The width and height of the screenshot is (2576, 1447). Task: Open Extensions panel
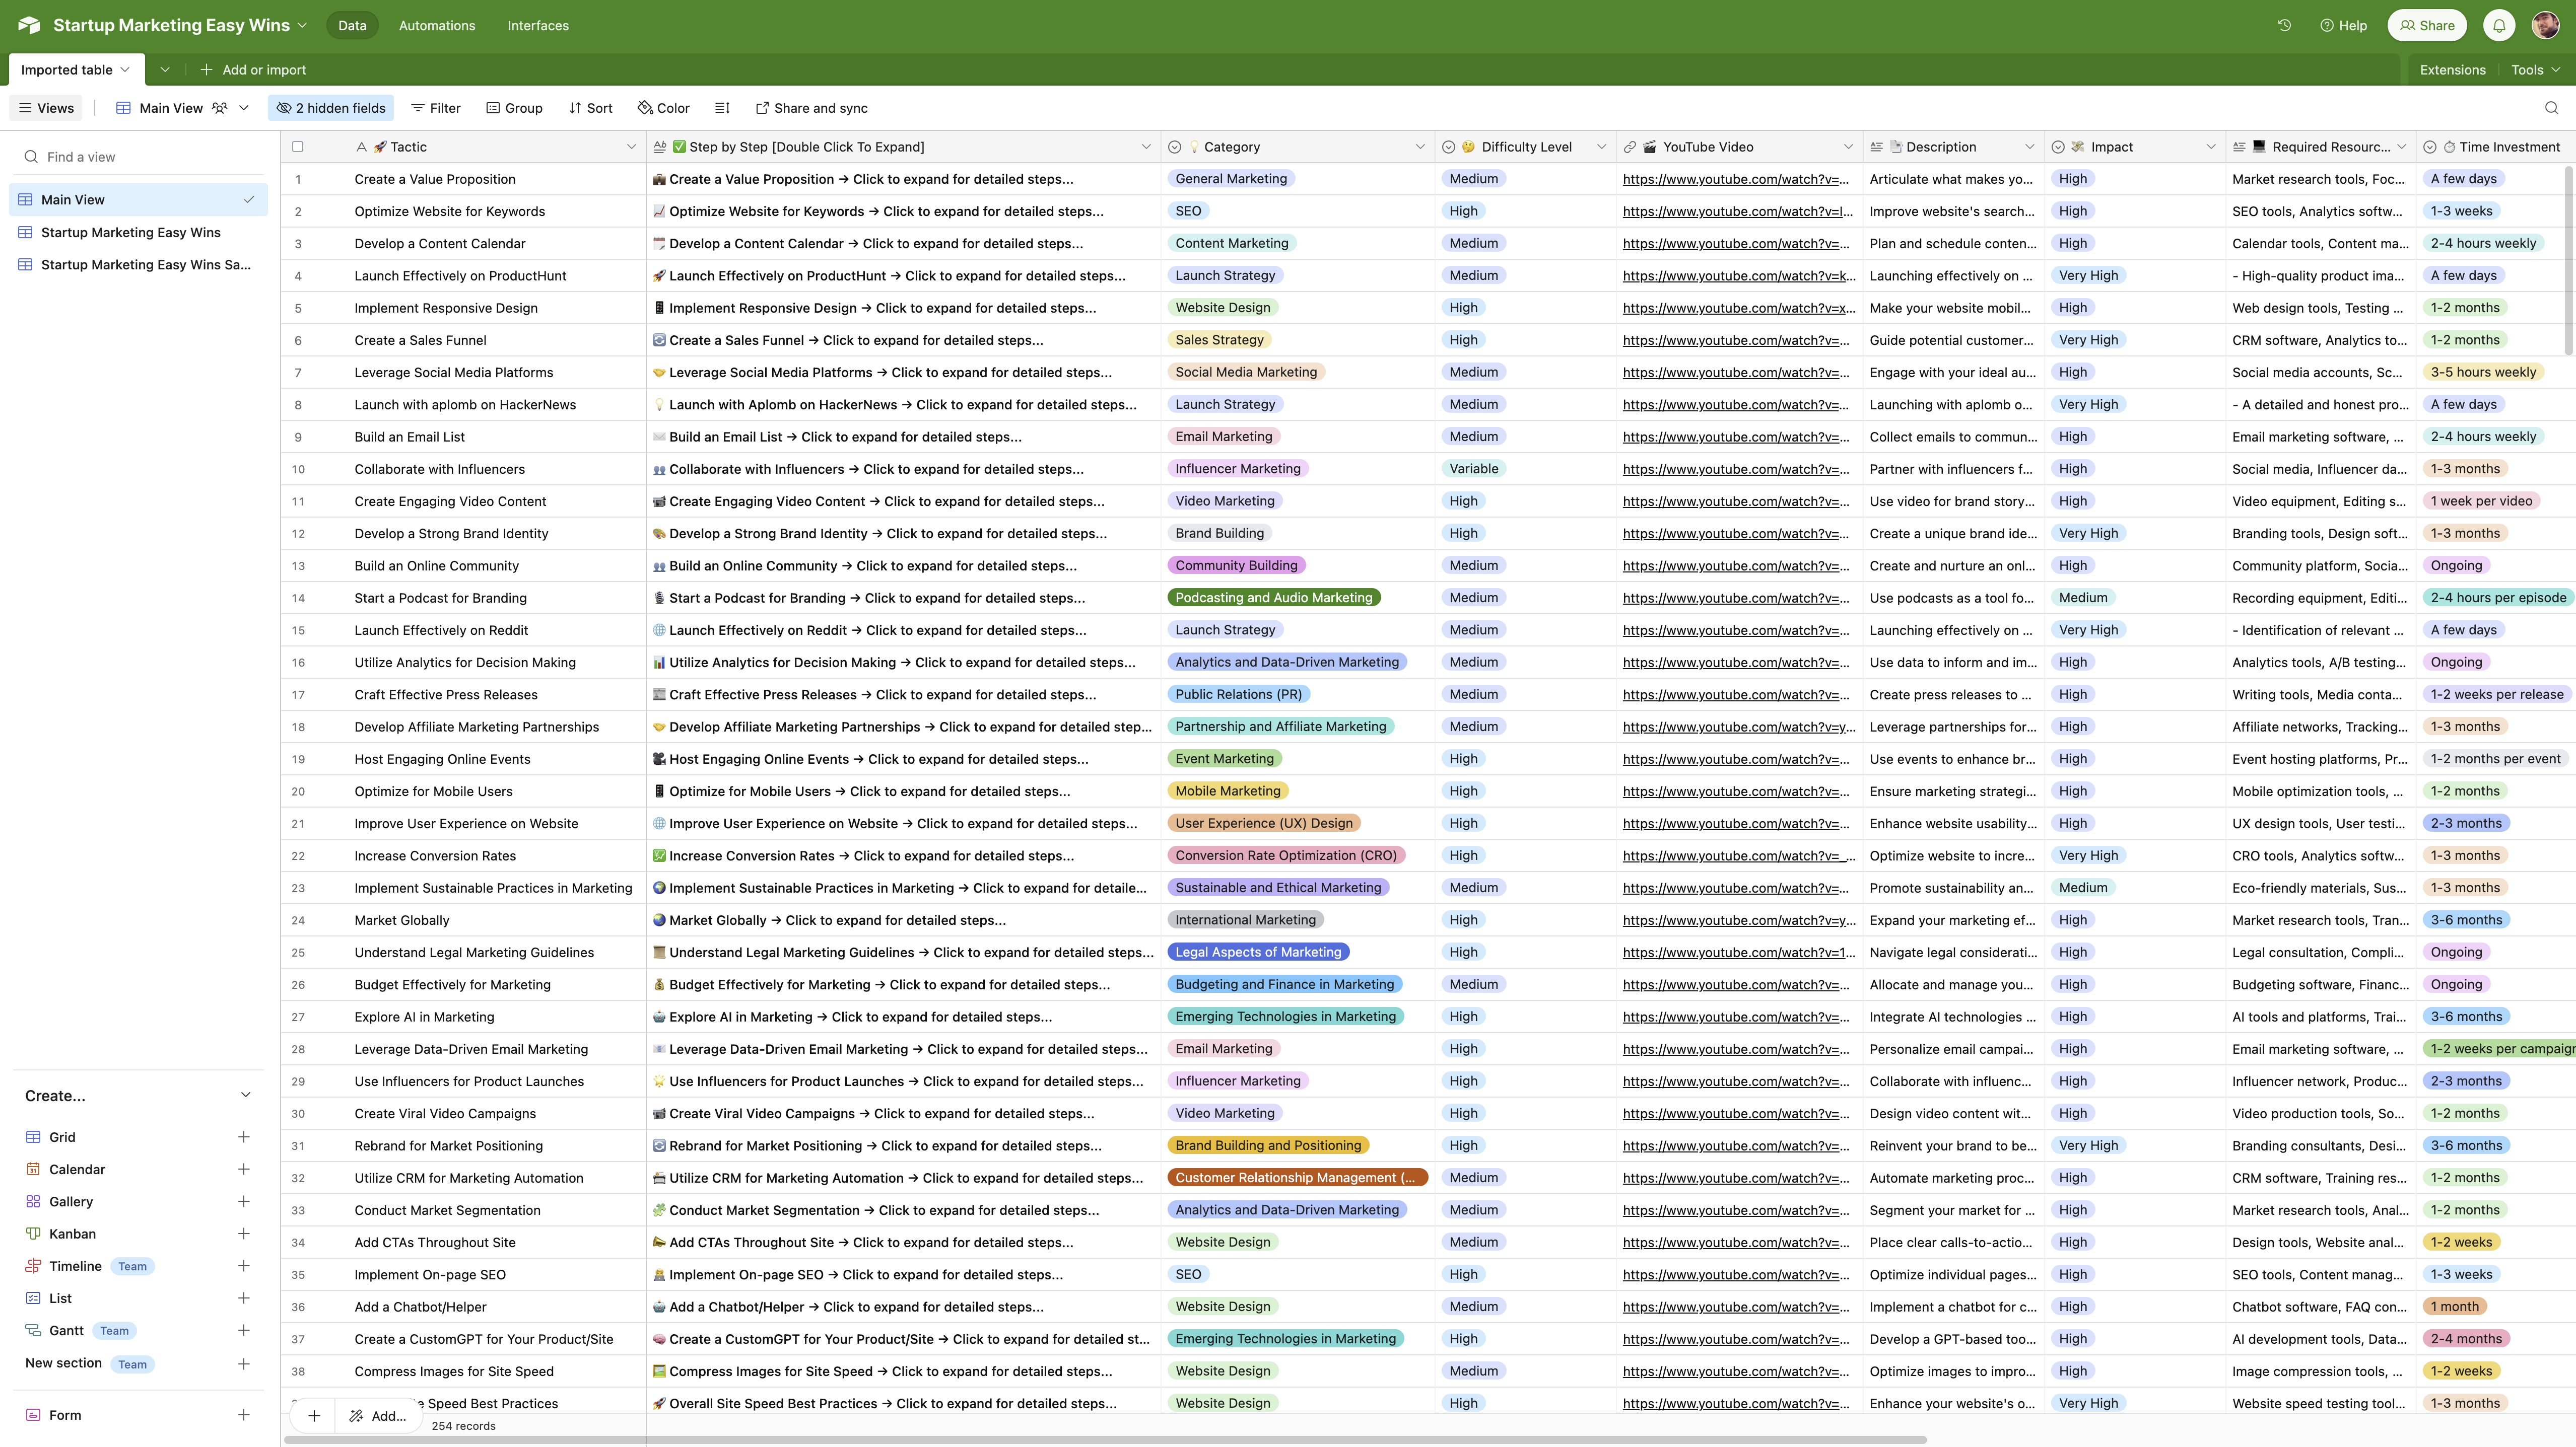click(2452, 70)
